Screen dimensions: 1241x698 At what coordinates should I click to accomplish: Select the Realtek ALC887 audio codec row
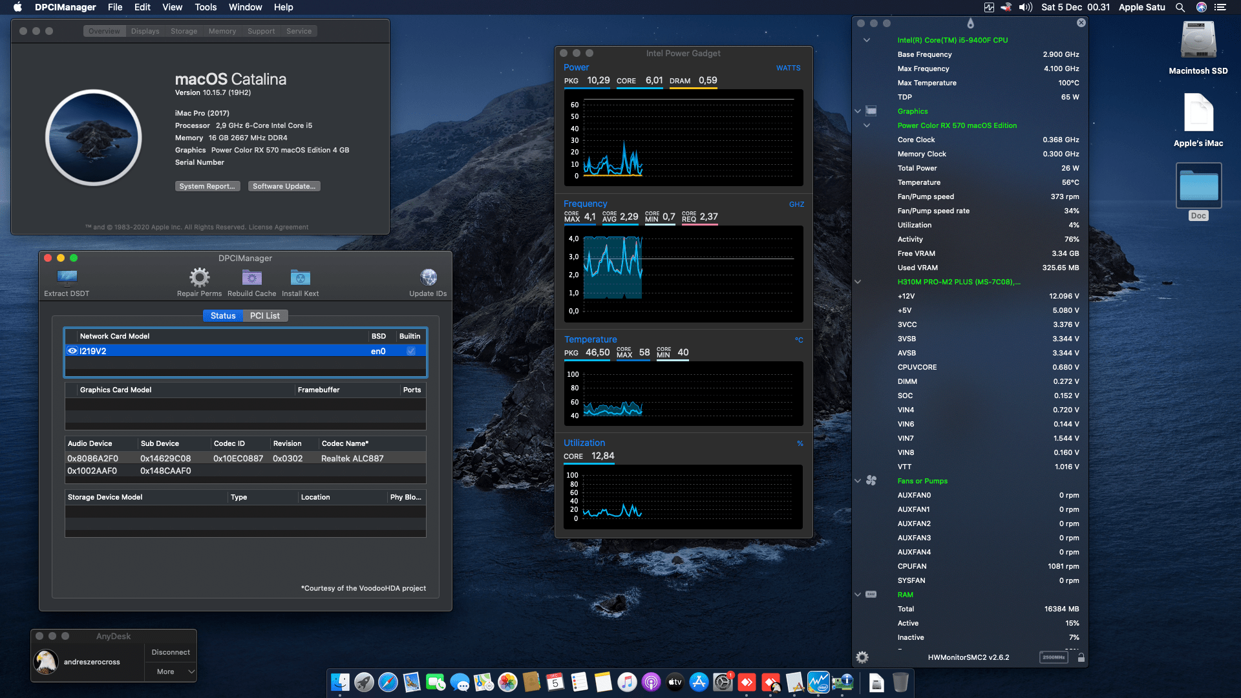pos(245,458)
